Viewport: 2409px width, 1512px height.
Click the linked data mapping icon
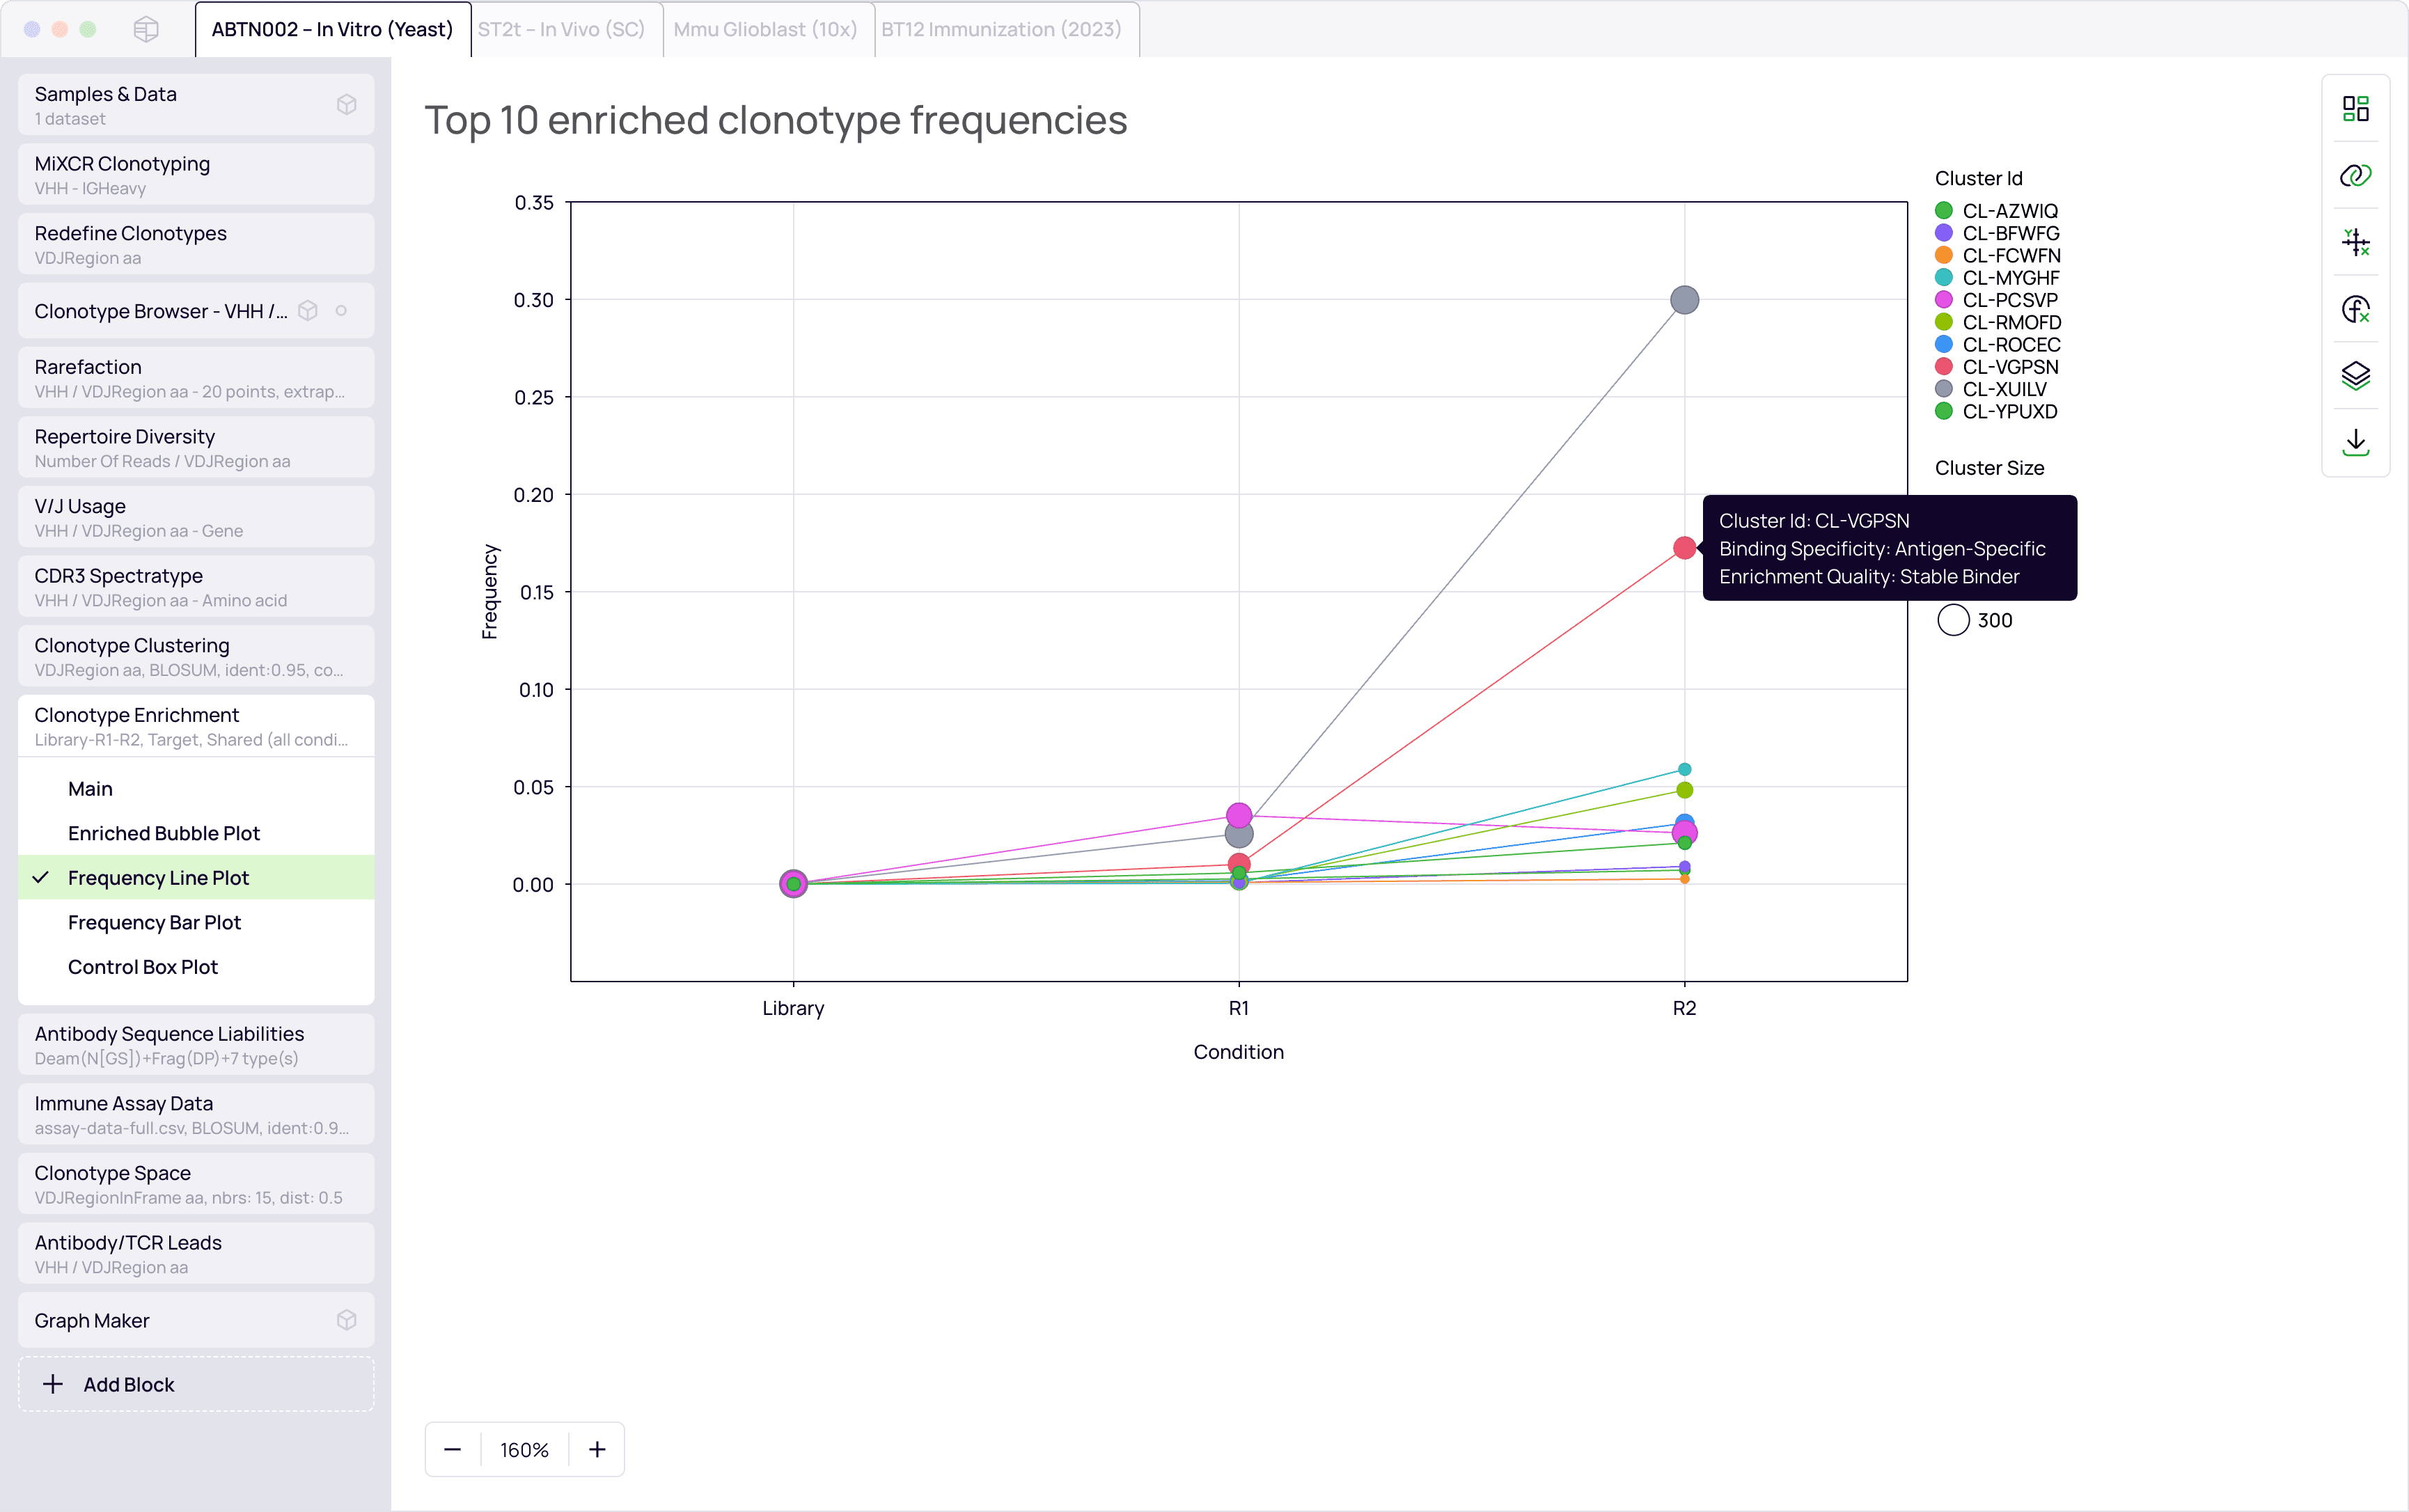(2355, 175)
